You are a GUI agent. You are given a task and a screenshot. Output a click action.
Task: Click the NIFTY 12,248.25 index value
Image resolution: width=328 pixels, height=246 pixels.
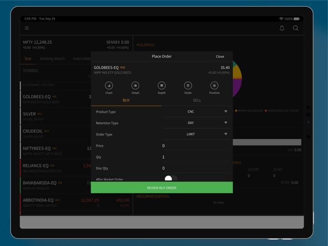click(37, 42)
